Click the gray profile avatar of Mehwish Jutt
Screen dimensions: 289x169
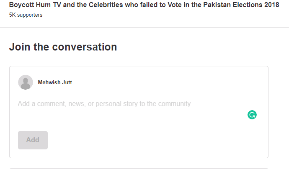tap(26, 82)
